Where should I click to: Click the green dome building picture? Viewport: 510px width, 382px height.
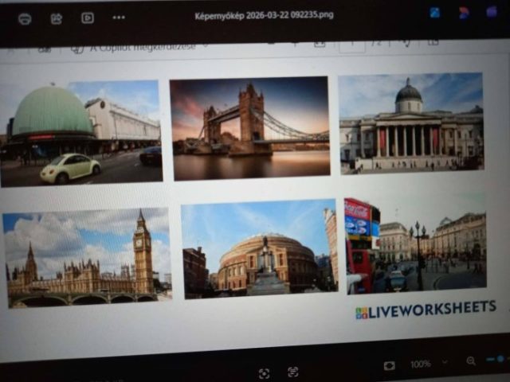81,134
